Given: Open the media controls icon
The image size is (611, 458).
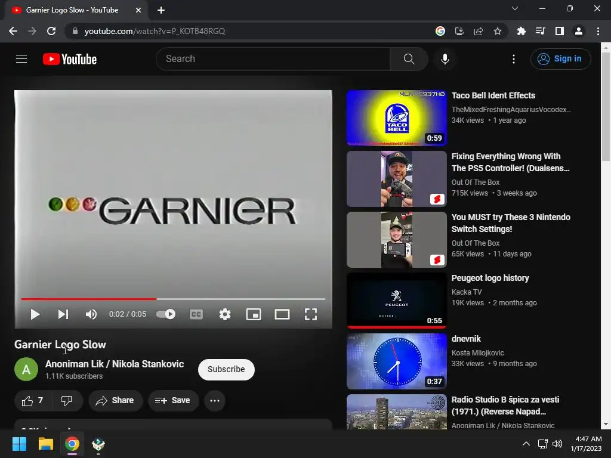Looking at the screenshot, I should coord(540,31).
